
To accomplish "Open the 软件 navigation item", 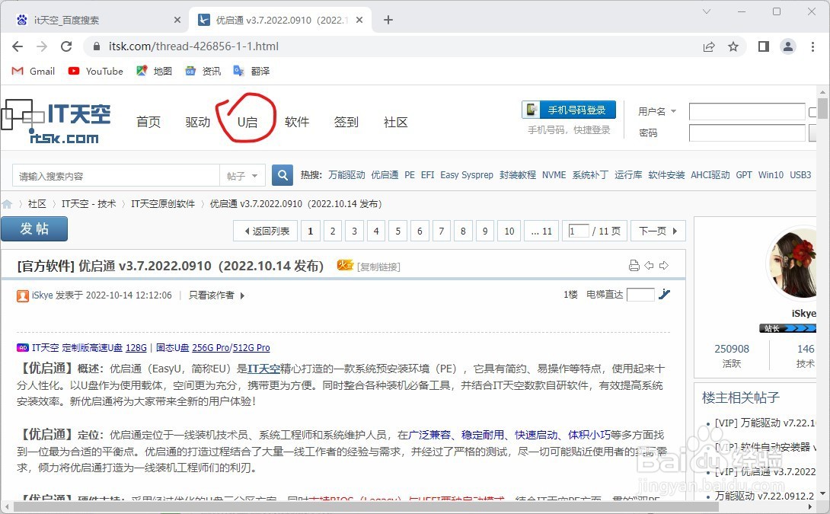I will click(297, 123).
